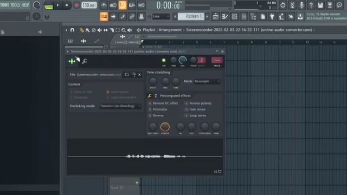Viewport: 347px width, 195px height.
Task: Enable the Reverse polarity option
Action: click(x=198, y=103)
